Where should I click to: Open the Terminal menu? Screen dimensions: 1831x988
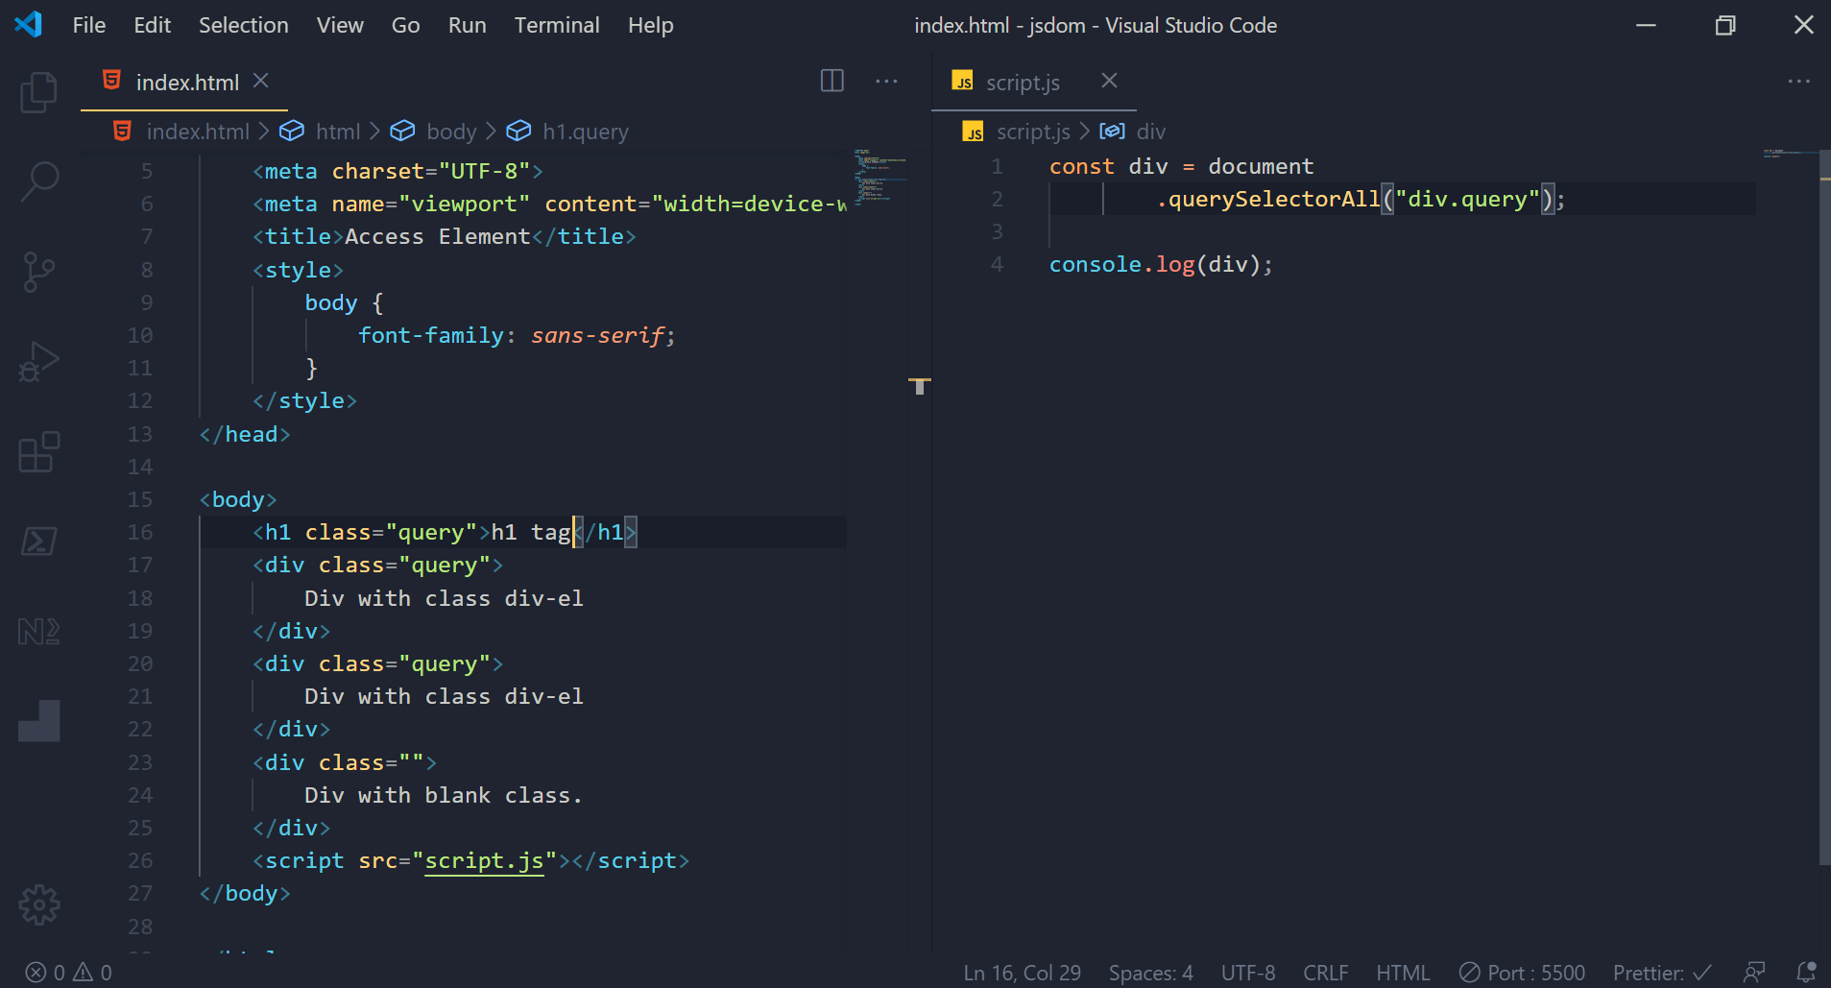557,25
